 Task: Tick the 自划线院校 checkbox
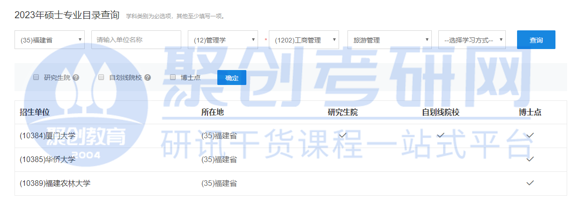click(x=101, y=77)
